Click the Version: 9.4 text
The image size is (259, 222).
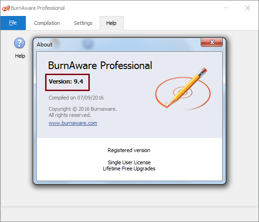[66, 82]
